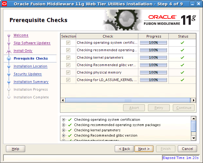Open Security Updates step
This screenshot has width=203, height=163.
pos(28,74)
